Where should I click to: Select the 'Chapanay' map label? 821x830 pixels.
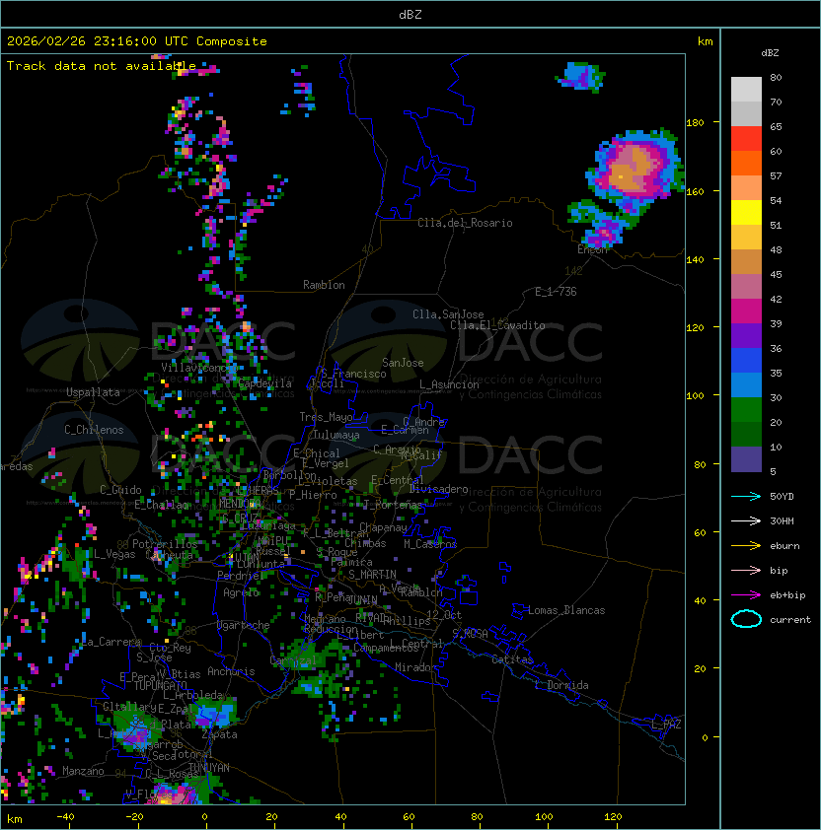[x=383, y=527]
